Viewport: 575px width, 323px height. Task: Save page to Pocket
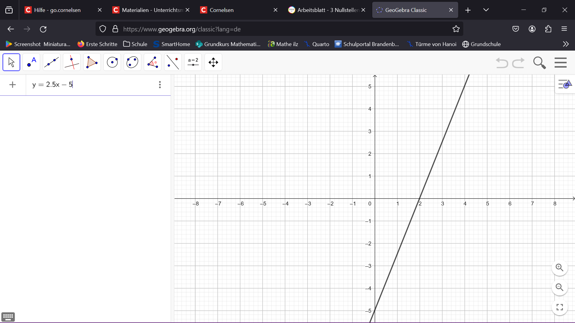point(515,29)
